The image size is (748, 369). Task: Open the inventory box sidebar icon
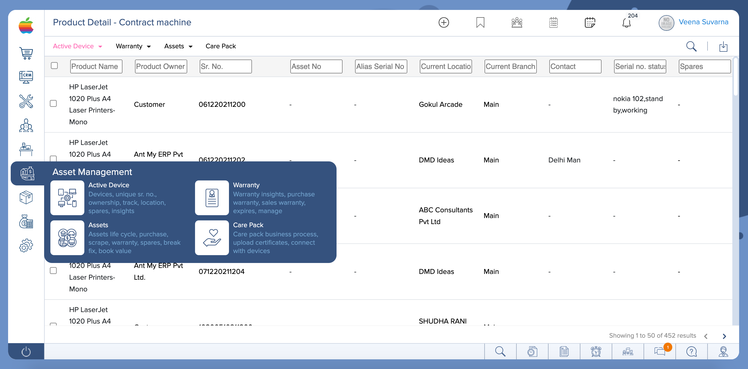26,198
